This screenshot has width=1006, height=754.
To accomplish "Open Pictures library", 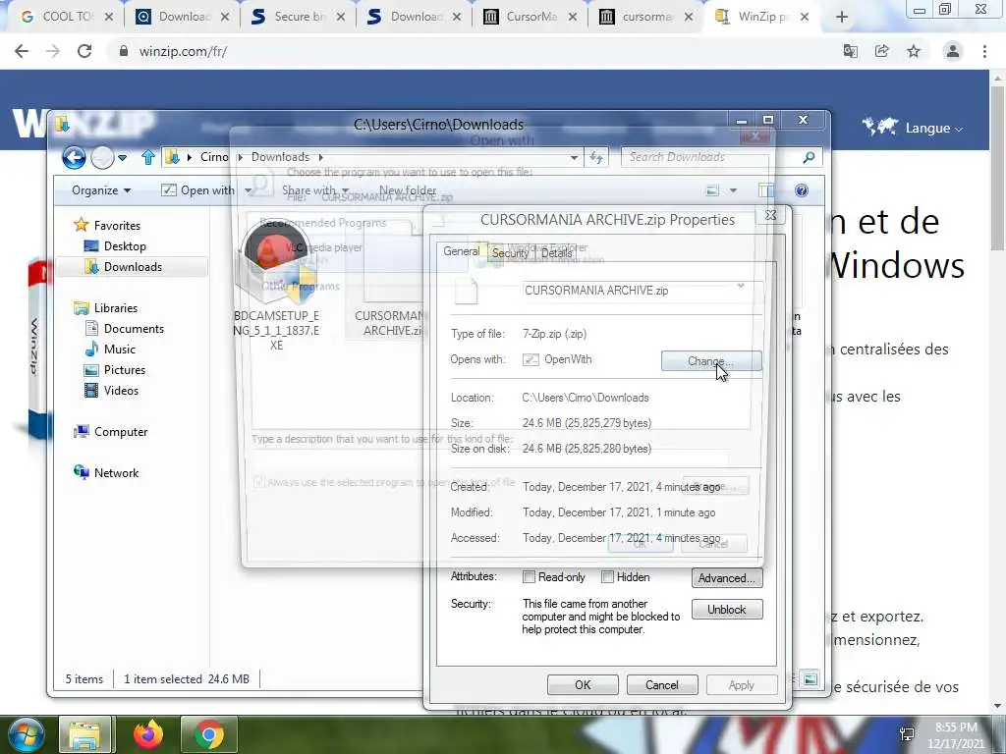I will [125, 370].
